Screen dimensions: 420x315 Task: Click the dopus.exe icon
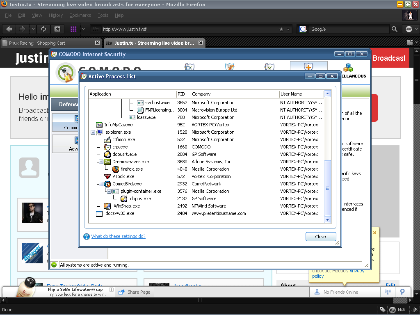[x=124, y=199]
